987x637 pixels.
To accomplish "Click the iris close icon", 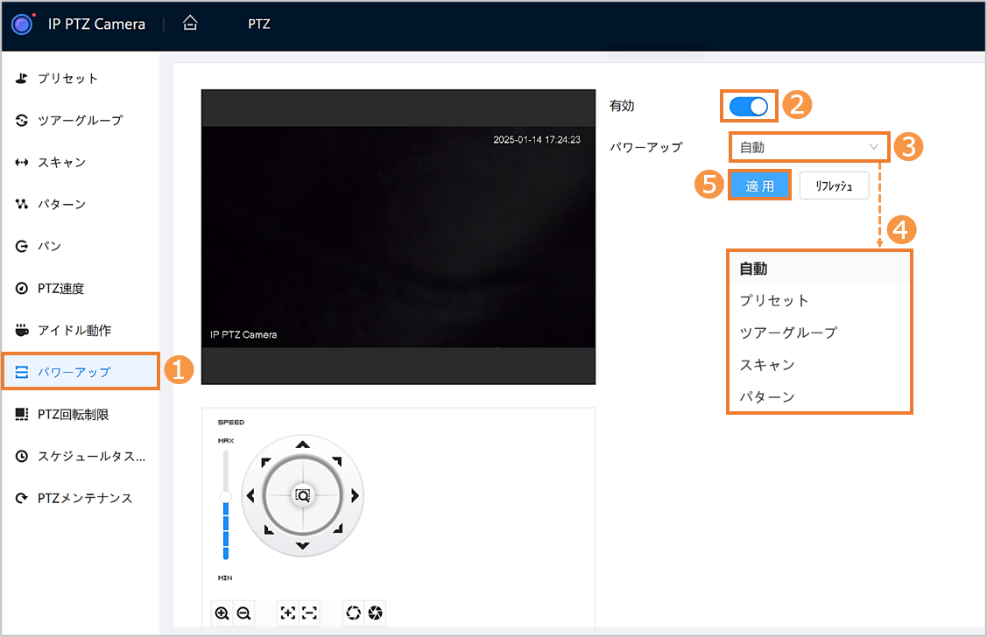I will click(376, 613).
